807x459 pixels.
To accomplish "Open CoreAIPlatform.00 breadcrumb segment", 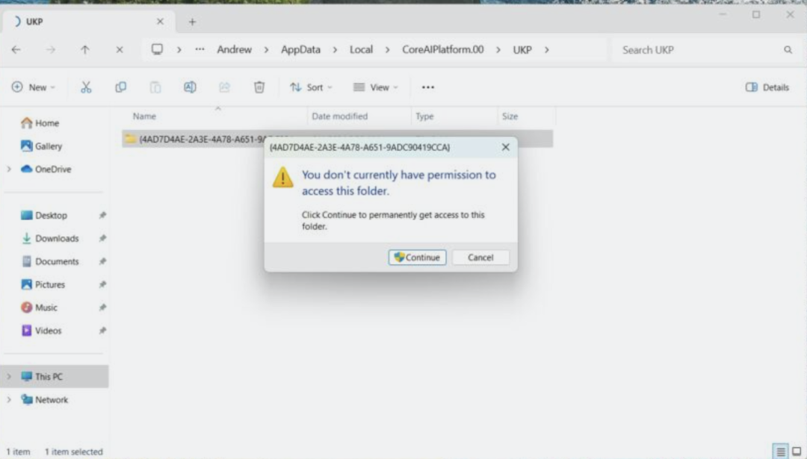I will click(442, 49).
